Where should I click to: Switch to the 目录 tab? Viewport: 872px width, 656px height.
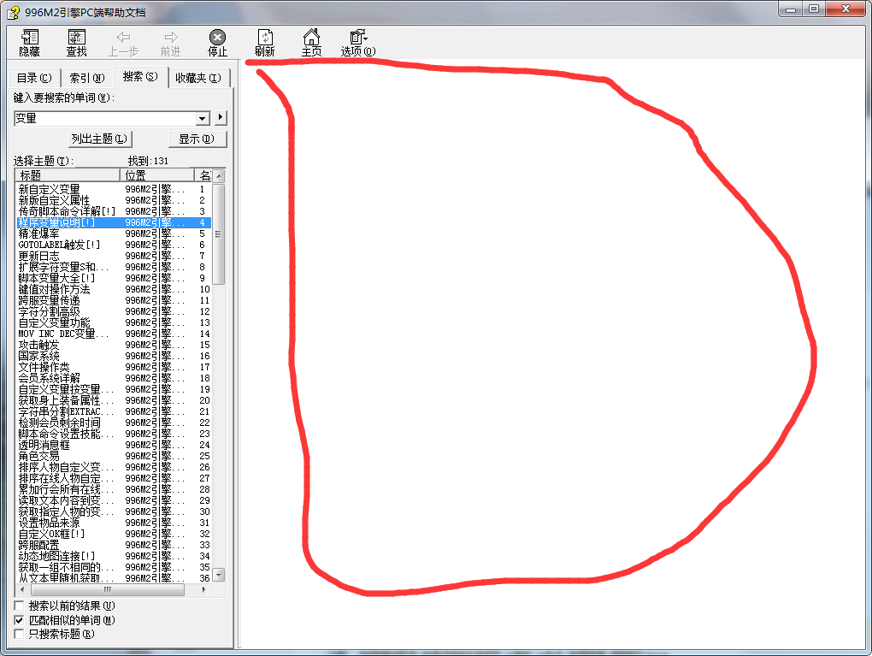click(x=34, y=78)
